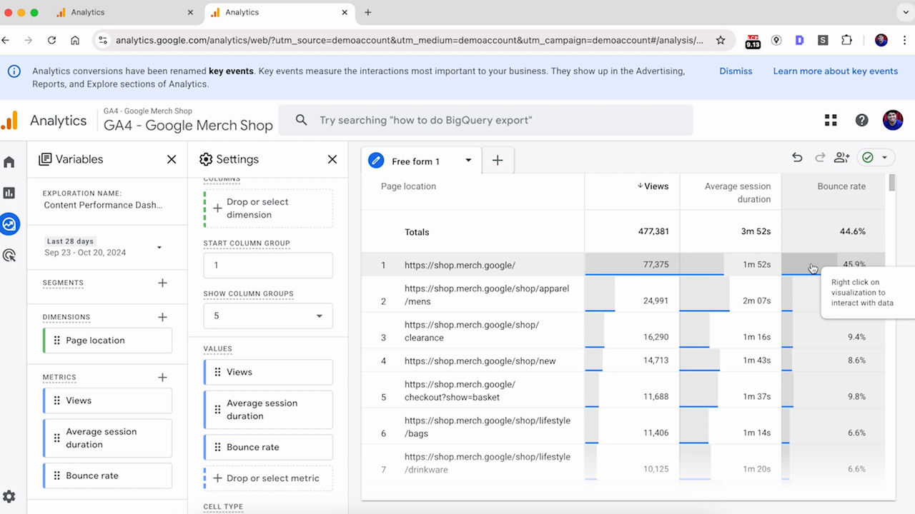Click the table's vertical scrollbar
The height and width of the screenshot is (514, 915).
pyautogui.click(x=892, y=183)
